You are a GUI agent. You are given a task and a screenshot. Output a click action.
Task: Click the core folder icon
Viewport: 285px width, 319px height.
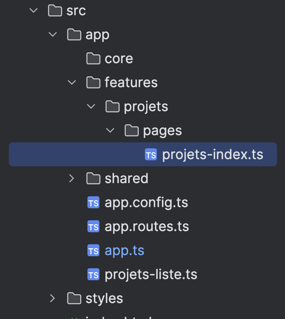click(93, 59)
